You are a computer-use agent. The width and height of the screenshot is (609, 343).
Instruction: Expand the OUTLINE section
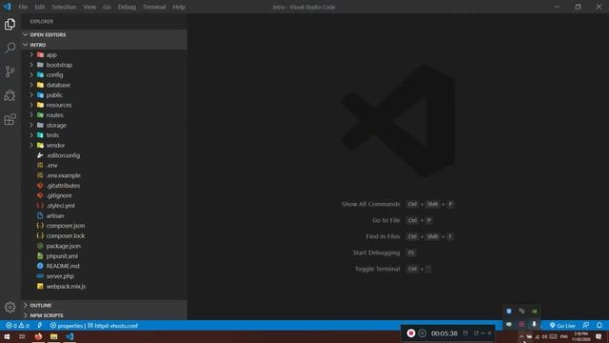104,305
